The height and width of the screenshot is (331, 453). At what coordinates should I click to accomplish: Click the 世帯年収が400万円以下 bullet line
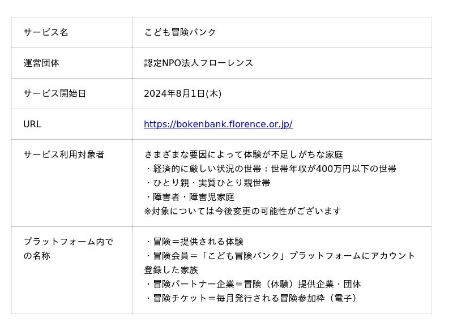click(270, 169)
